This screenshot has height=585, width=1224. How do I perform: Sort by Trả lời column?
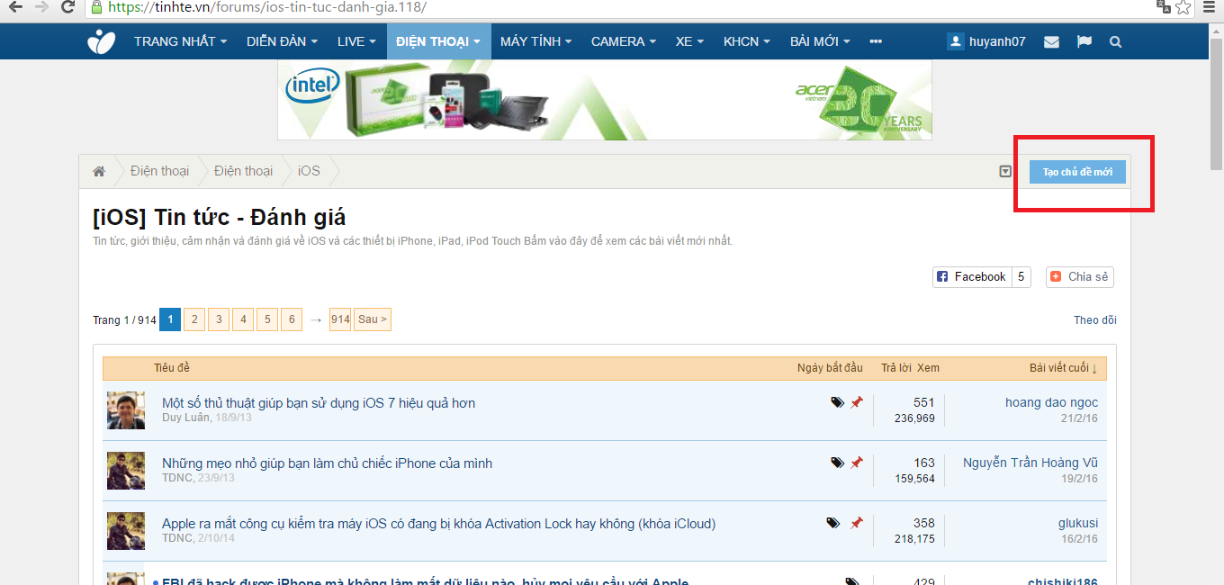[x=896, y=368]
